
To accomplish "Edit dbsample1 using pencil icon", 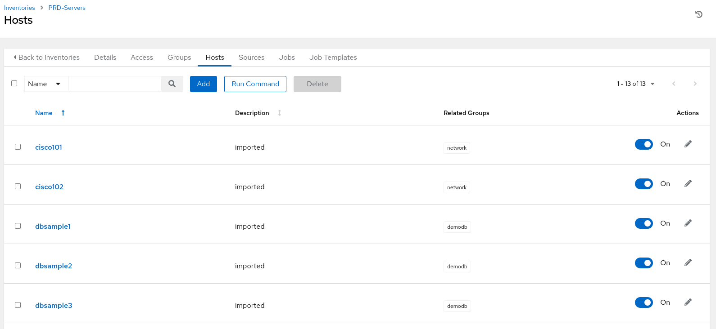I will (x=688, y=223).
